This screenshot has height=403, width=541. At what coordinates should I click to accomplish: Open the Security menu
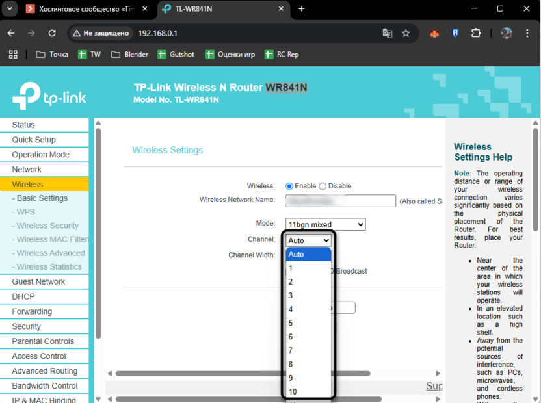44,326
